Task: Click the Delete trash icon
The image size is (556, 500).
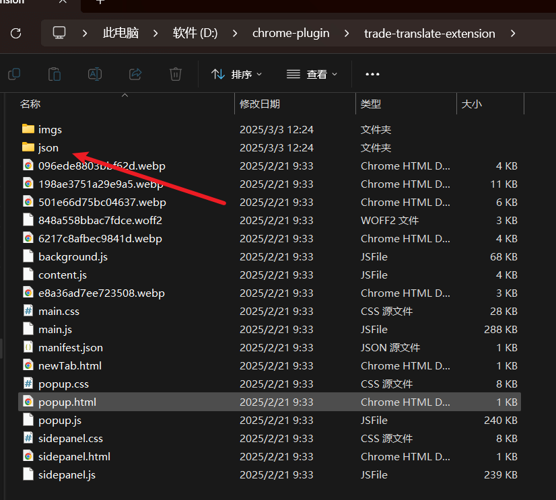Action: (176, 74)
